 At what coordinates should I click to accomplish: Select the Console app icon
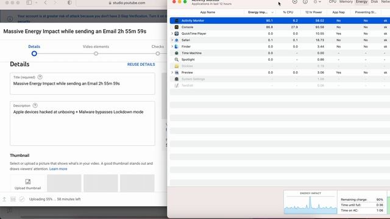tap(177, 27)
